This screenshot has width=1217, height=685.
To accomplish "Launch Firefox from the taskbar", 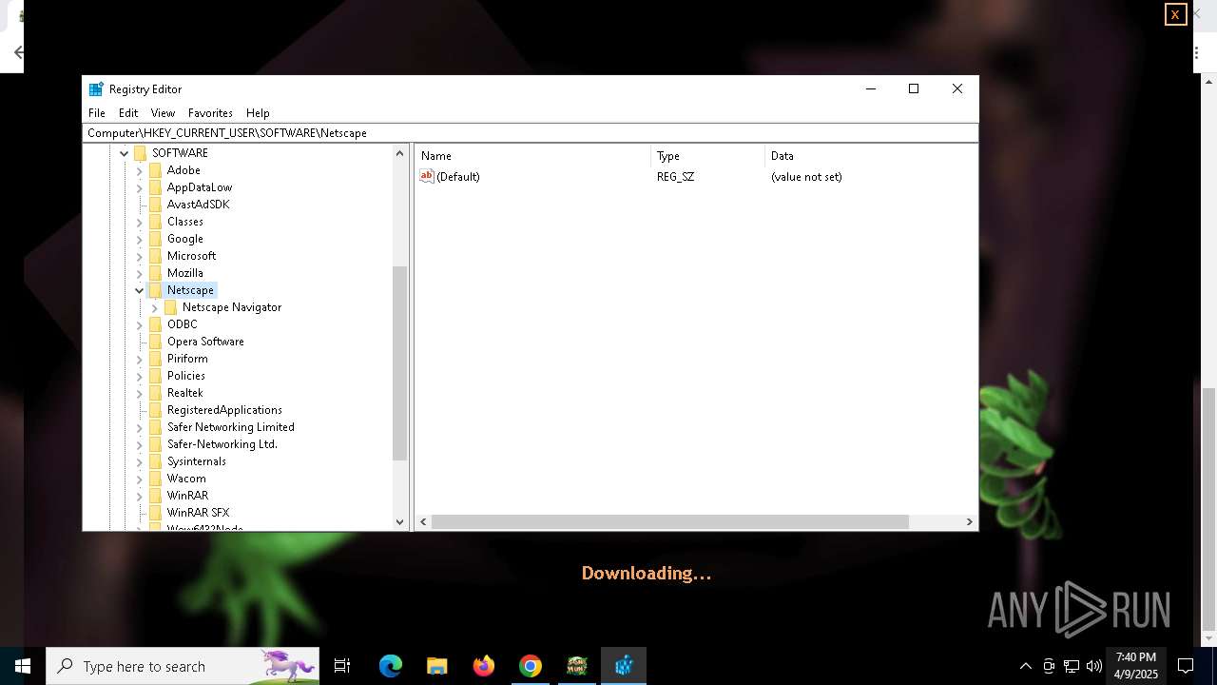I will point(484,666).
